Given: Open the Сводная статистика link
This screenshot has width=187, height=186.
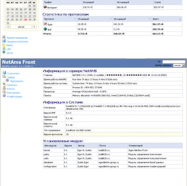Looking at the screenshot, I should click(17, 41).
